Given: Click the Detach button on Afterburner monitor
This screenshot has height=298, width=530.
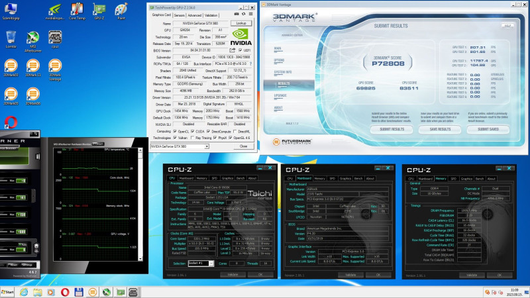Looking at the screenshot, I should point(98,144).
